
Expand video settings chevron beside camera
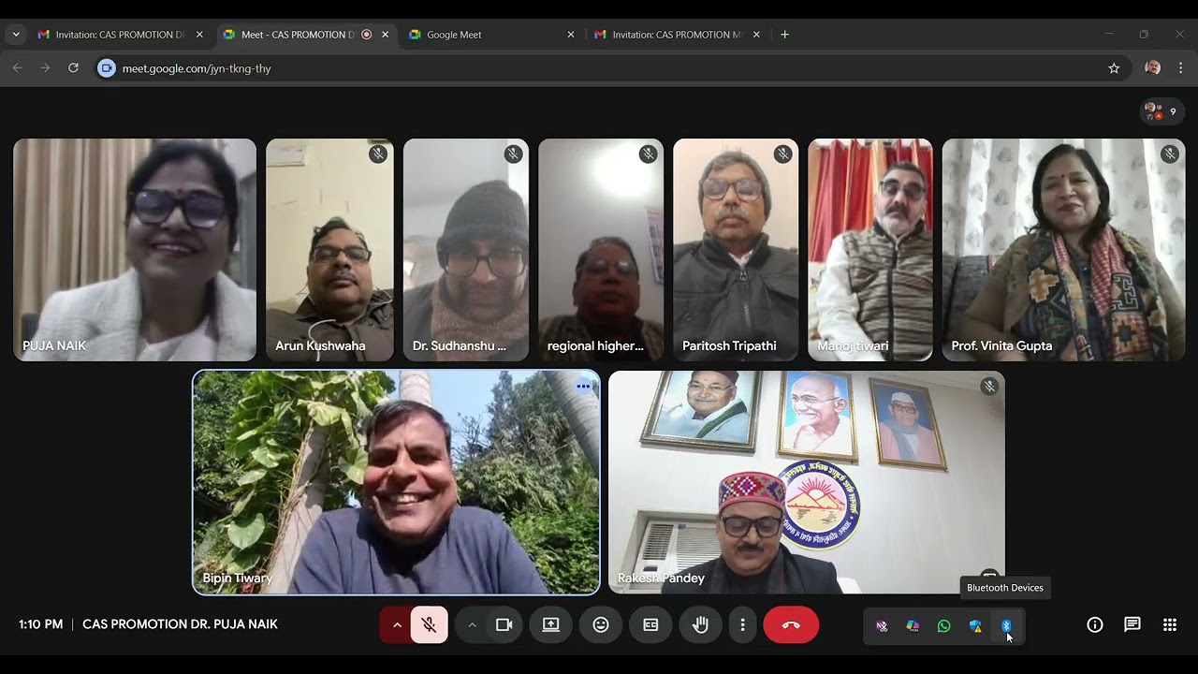472,624
